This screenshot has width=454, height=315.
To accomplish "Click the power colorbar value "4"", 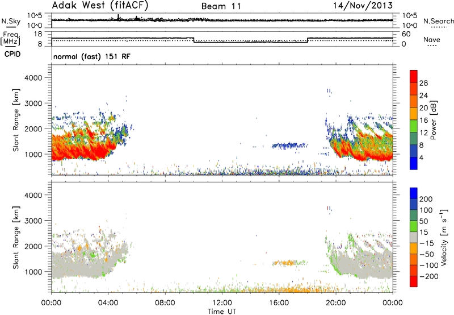I will pos(422,157).
